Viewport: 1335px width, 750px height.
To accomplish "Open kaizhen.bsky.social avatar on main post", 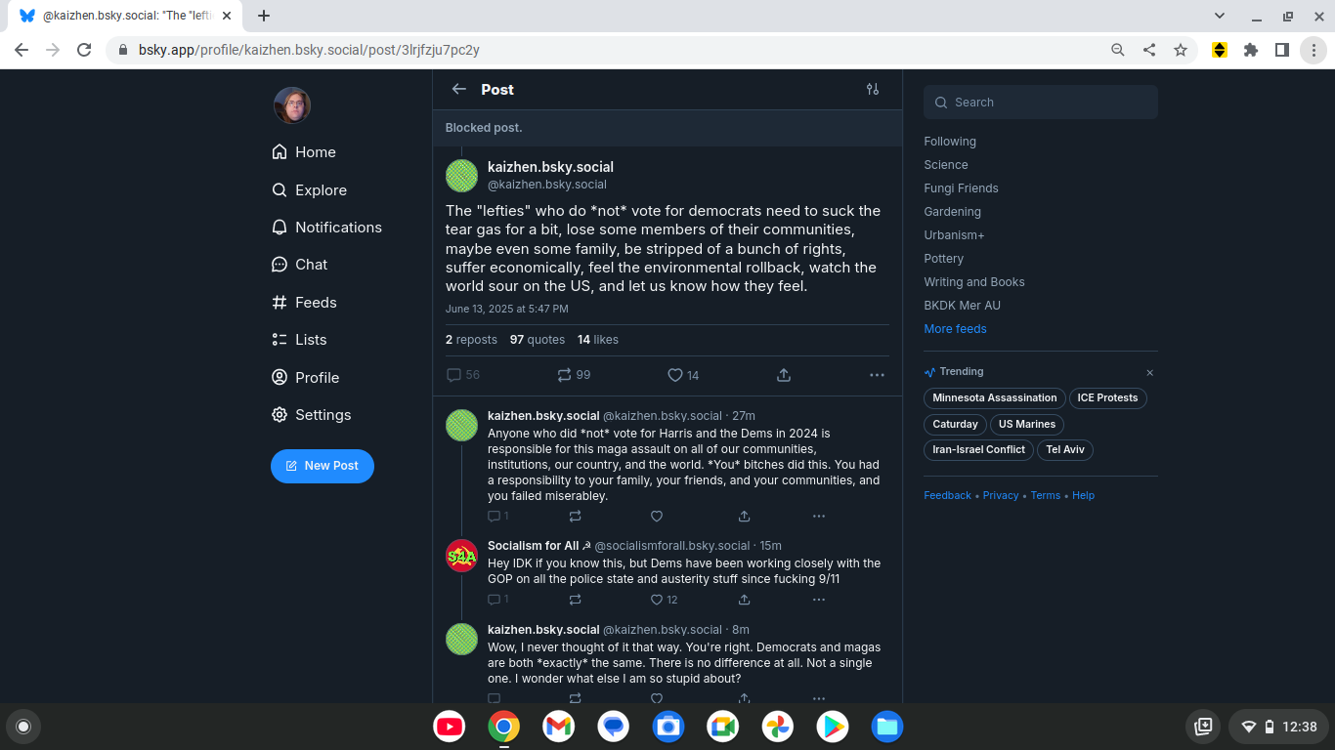I will tap(461, 176).
